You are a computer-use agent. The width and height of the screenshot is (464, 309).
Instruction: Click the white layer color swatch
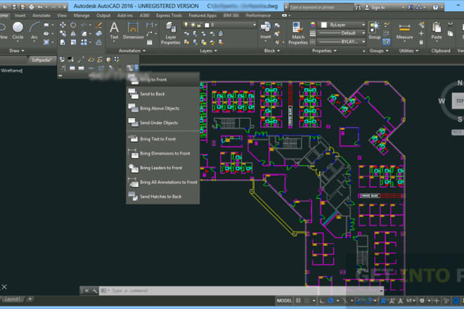pyautogui.click(x=207, y=25)
